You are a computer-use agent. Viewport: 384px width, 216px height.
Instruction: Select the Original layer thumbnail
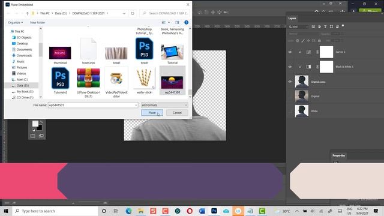pyautogui.click(x=302, y=96)
